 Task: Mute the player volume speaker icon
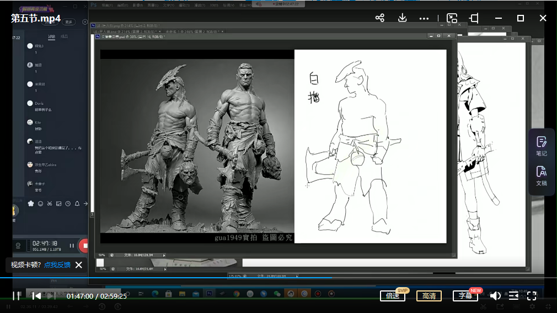click(x=495, y=295)
